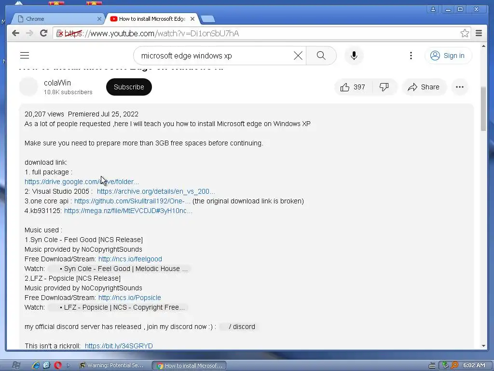Open the Windows Start button
Viewport: 494px width, 371px height.
pyautogui.click(x=15, y=365)
